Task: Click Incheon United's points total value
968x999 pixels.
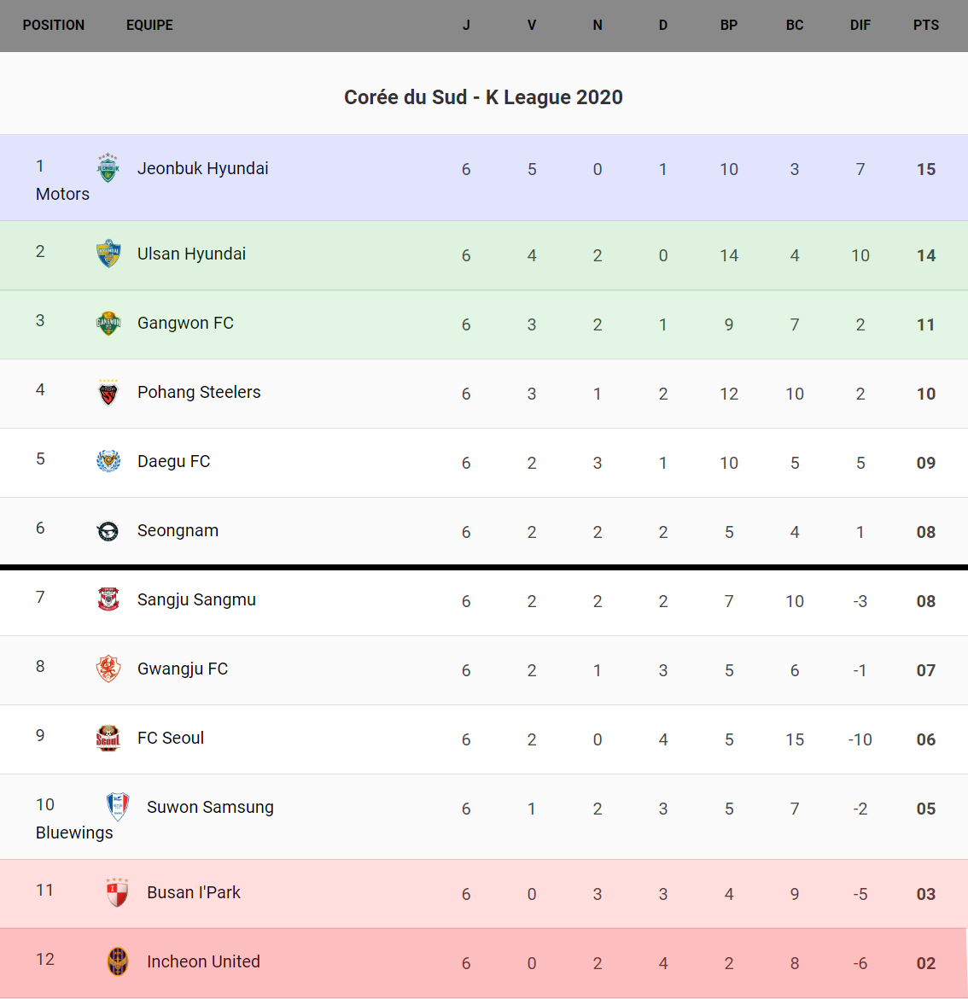Action: [x=926, y=963]
